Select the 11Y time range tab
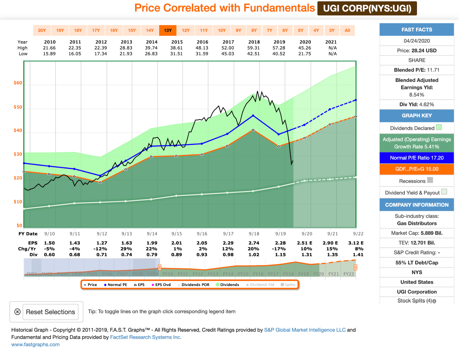Viewport: 459px width, 349px height. (x=204, y=30)
